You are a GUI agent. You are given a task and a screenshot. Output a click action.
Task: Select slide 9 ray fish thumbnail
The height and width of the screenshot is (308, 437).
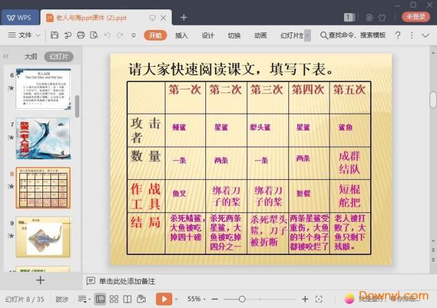click(43, 237)
